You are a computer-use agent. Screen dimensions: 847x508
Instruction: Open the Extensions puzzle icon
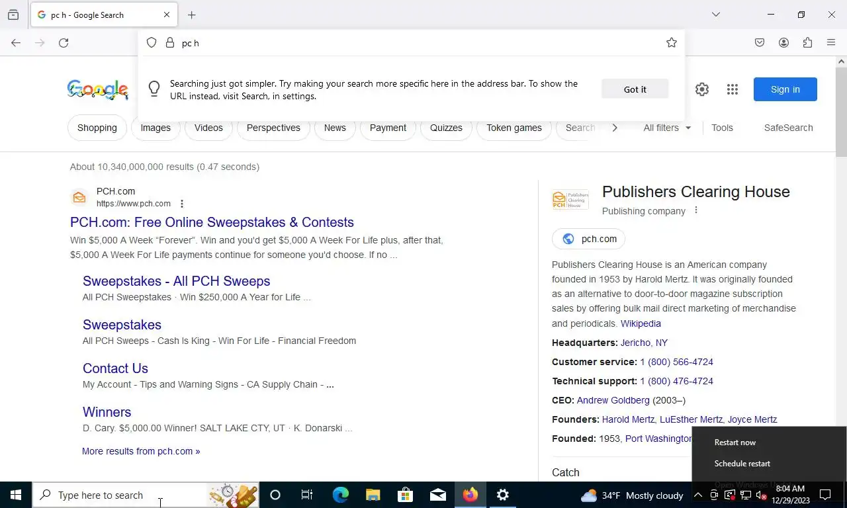[807, 42]
